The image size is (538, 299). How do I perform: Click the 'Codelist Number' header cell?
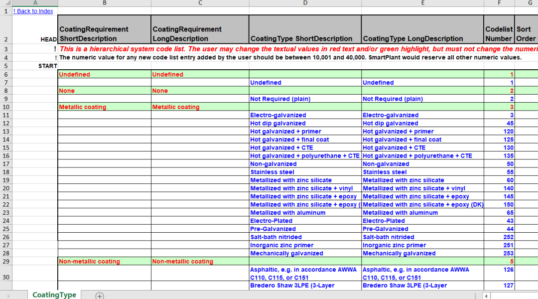(x=499, y=29)
